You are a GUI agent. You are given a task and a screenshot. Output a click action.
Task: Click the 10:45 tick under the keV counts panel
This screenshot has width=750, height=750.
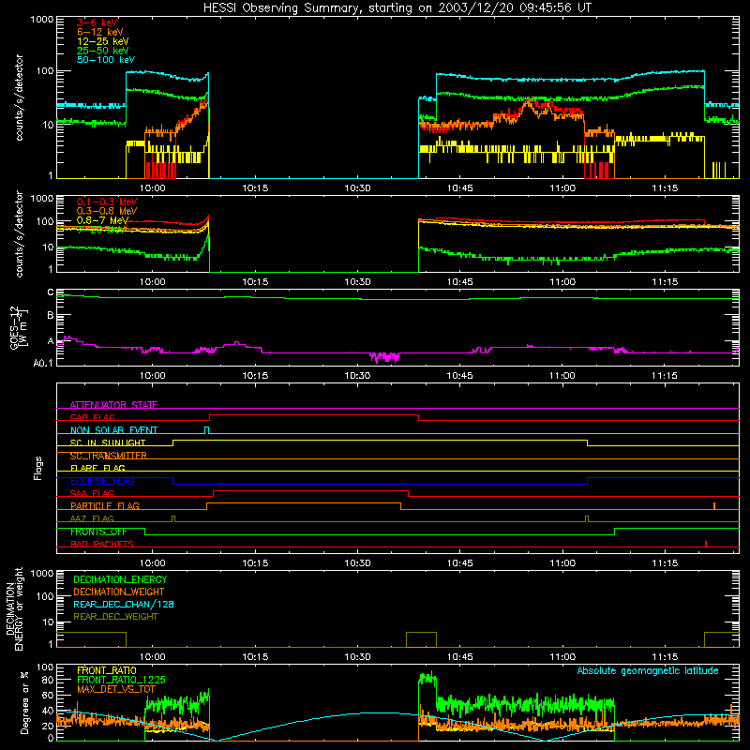pos(459,188)
